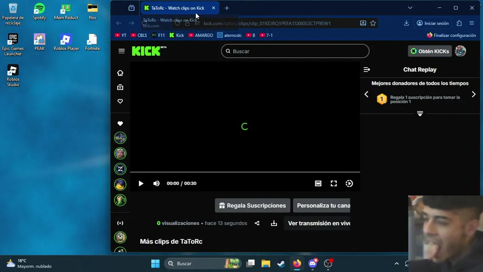Open Roblox Studio desktop icon

[x=13, y=76]
